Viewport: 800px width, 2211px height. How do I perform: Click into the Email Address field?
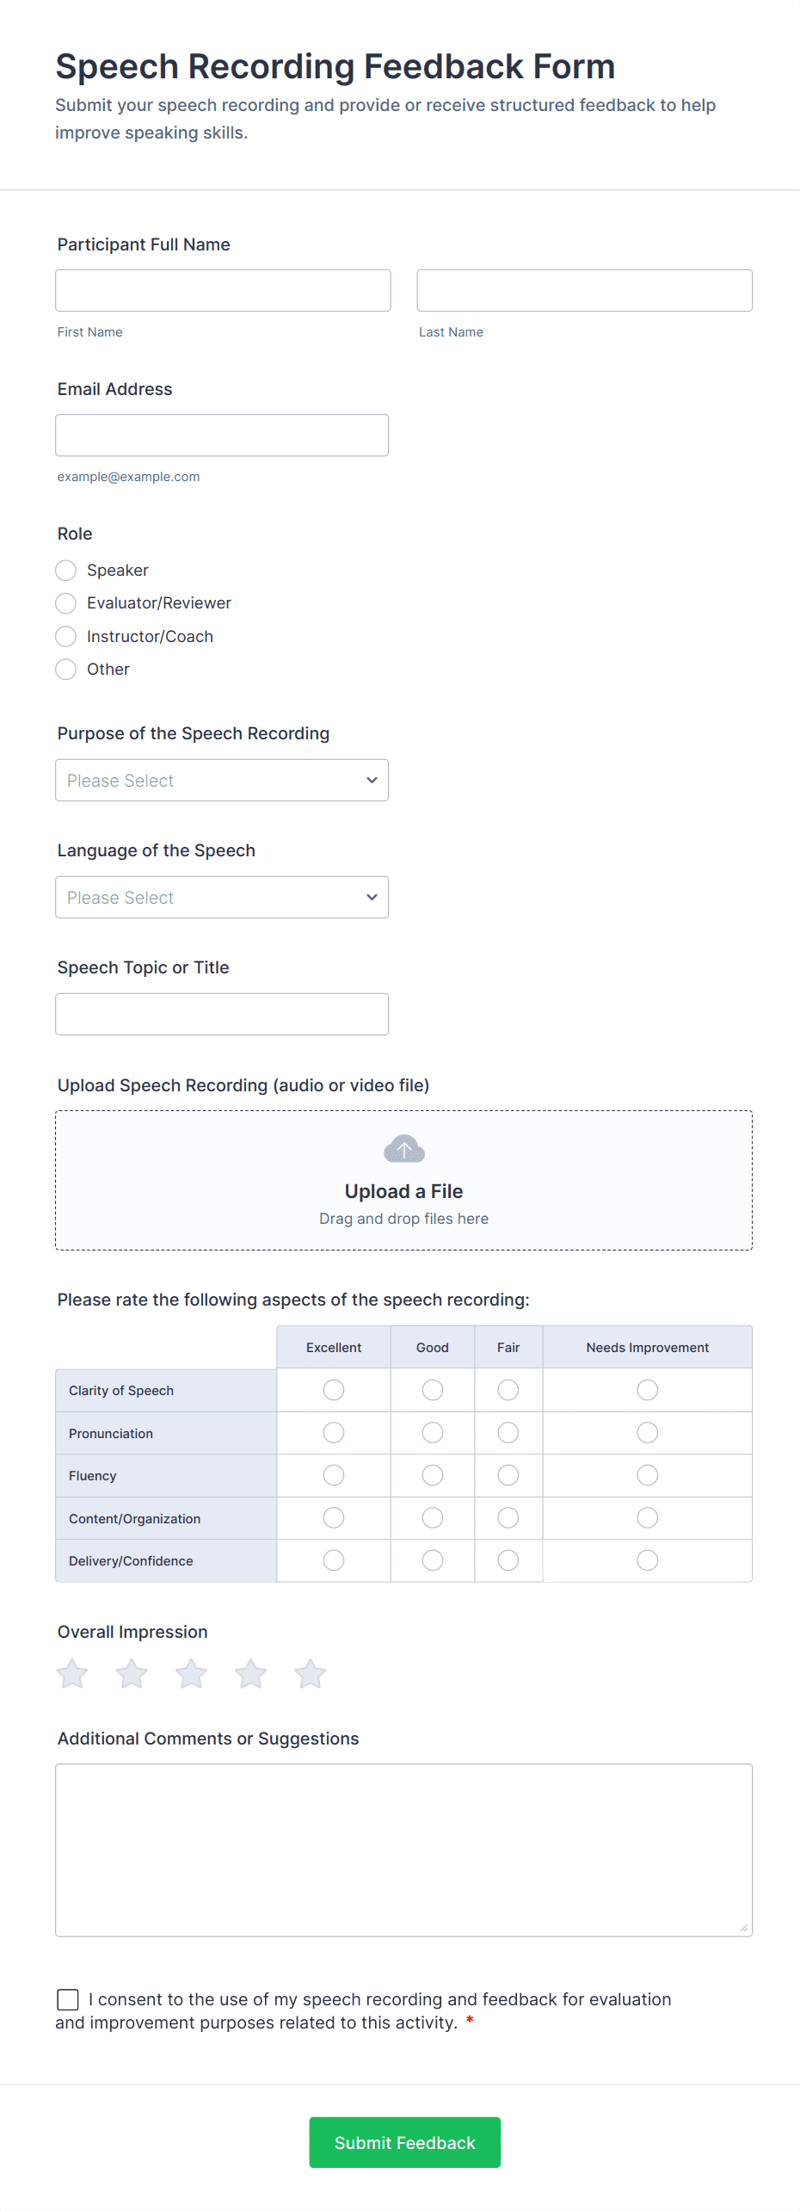tap(222, 435)
